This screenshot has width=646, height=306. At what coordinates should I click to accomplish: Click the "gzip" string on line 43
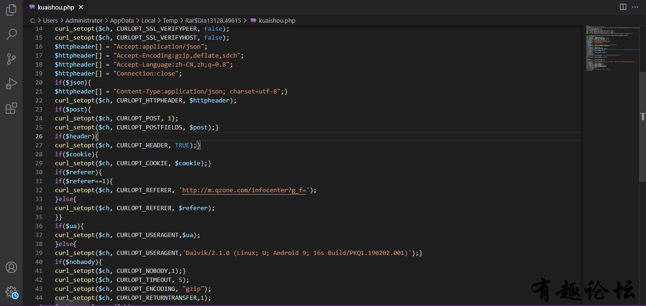(x=193, y=289)
